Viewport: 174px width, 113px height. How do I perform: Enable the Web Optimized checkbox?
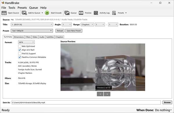pos(20,46)
